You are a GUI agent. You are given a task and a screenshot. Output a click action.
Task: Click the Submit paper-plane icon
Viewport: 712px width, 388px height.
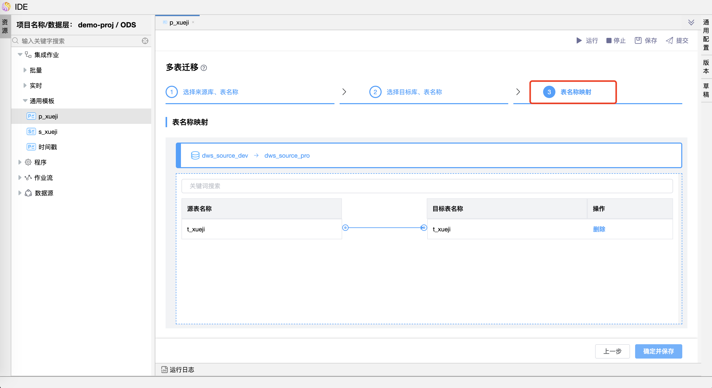tap(669, 41)
